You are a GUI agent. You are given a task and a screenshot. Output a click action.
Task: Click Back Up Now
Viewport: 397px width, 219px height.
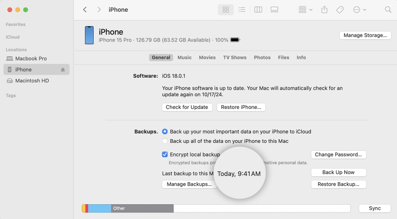click(x=339, y=172)
